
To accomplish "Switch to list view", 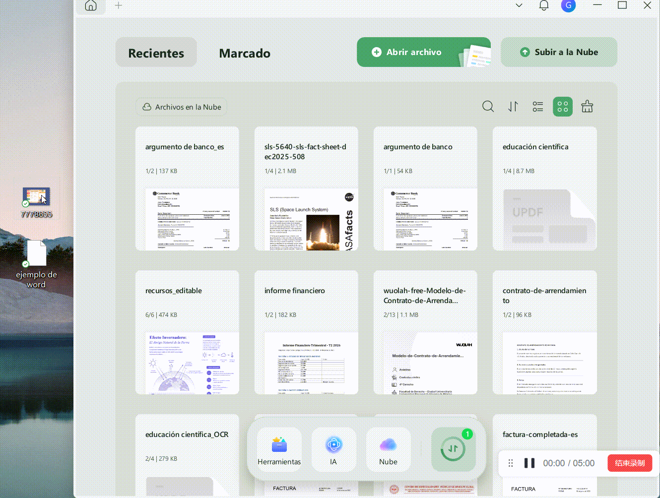I will pyautogui.click(x=538, y=107).
